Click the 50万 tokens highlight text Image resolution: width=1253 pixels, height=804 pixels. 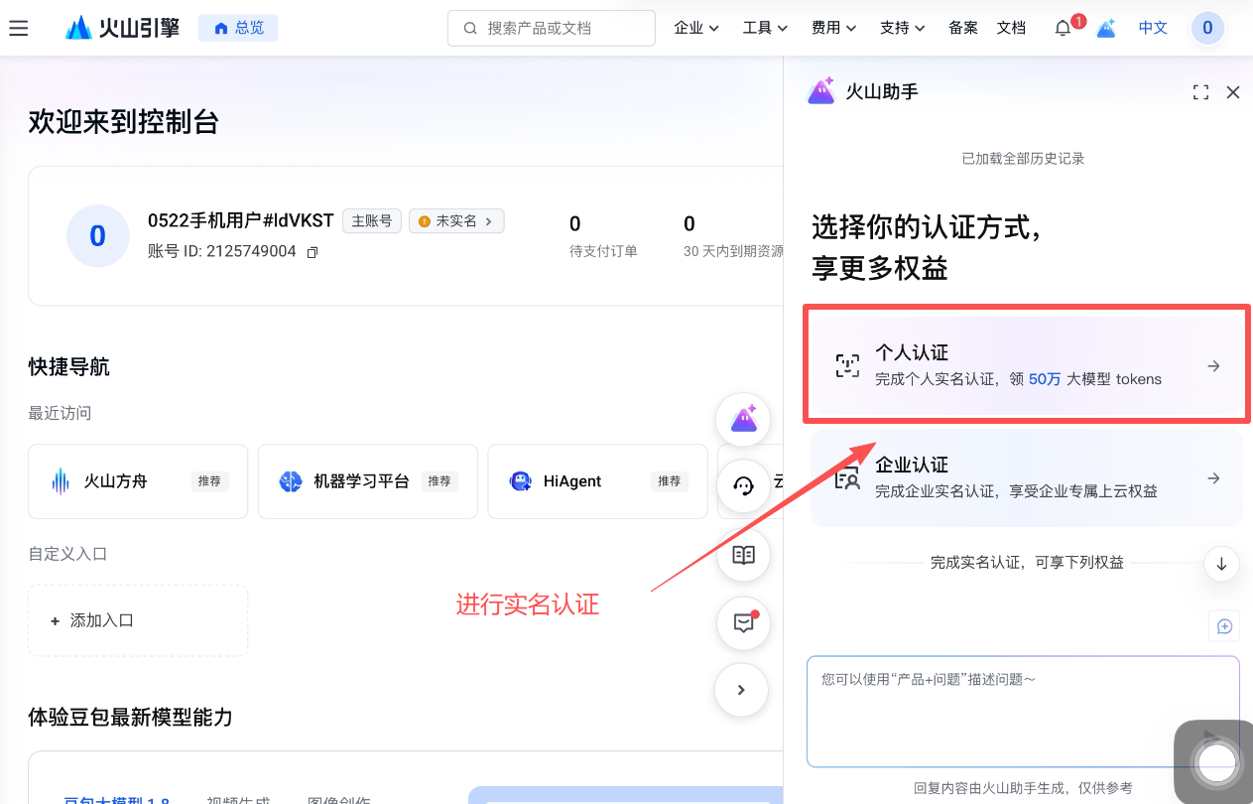[1045, 379]
